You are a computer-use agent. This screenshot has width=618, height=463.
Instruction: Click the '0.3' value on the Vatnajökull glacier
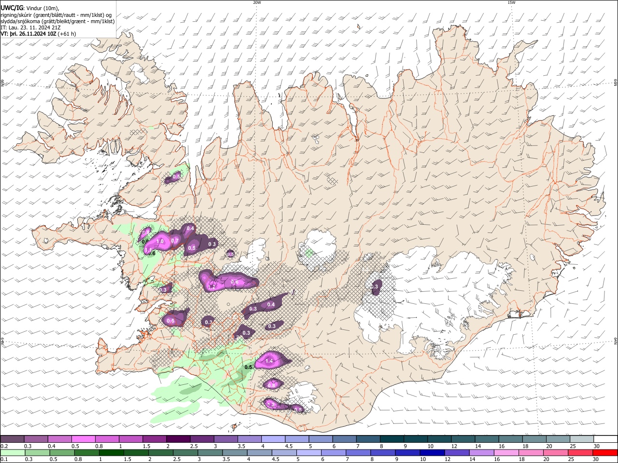click(x=375, y=286)
